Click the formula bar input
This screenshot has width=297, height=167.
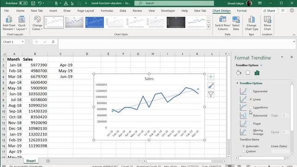pos(176,44)
